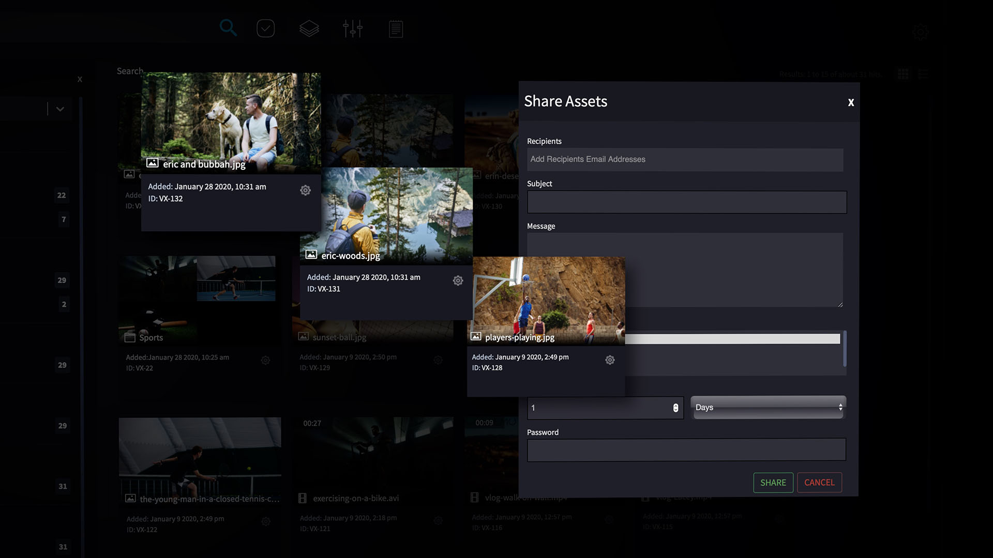Image resolution: width=993 pixels, height=558 pixels.
Task: Close the Share Assets dialog
Action: pyautogui.click(x=851, y=102)
